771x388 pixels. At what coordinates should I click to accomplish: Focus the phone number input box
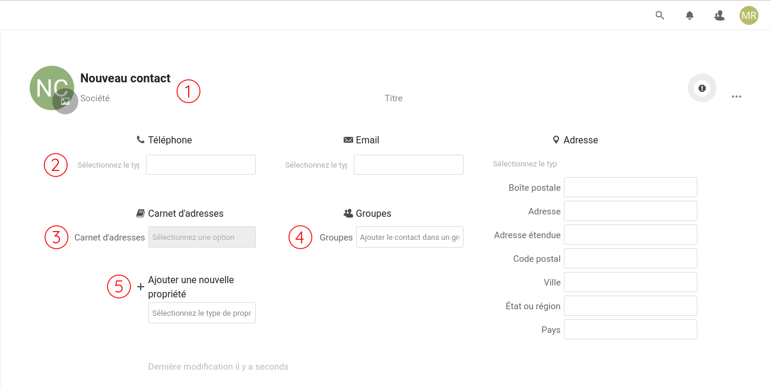click(x=201, y=165)
